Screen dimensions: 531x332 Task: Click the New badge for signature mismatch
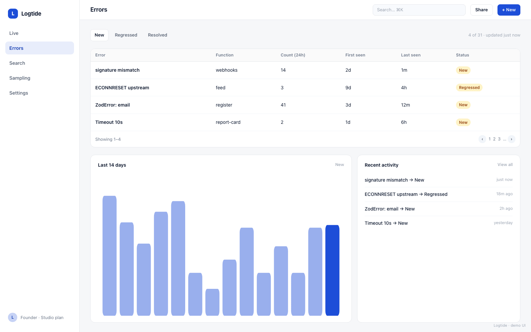coord(463,70)
